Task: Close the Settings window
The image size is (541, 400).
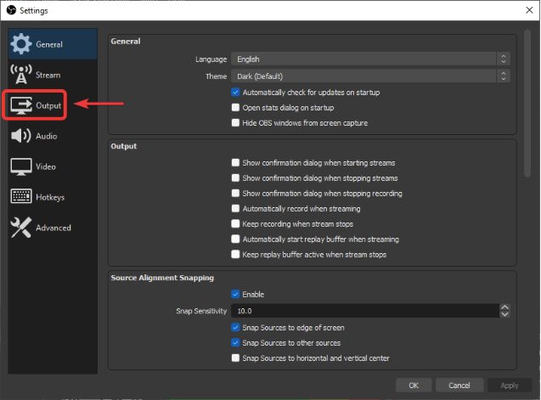Action: coord(529,10)
